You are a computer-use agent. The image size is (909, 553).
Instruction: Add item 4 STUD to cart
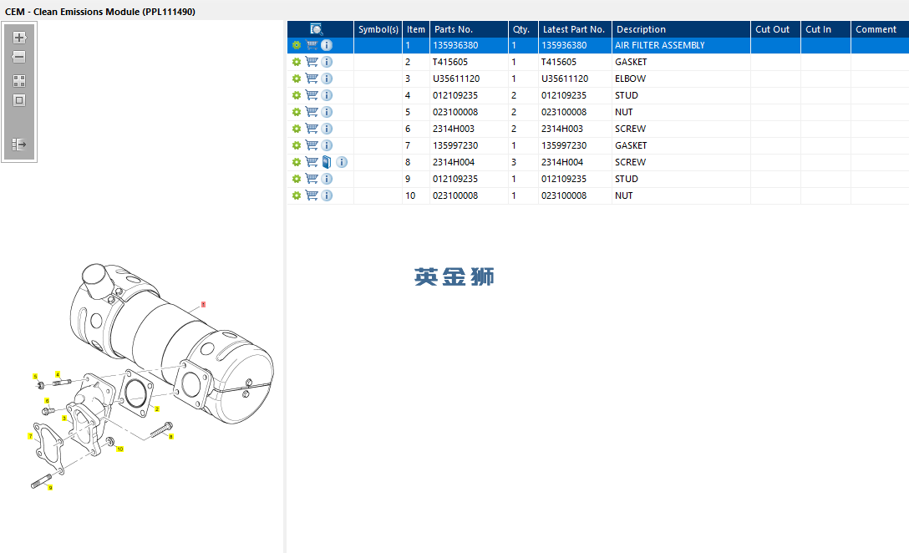[x=312, y=95]
